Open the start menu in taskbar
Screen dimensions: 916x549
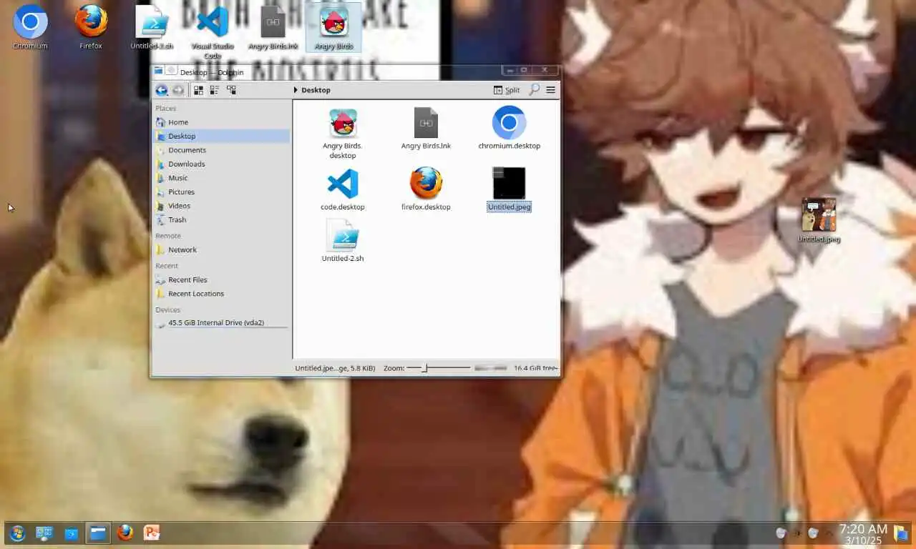point(17,533)
